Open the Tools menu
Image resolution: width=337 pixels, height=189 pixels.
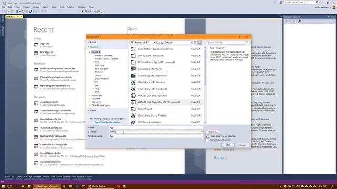tap(54, 7)
